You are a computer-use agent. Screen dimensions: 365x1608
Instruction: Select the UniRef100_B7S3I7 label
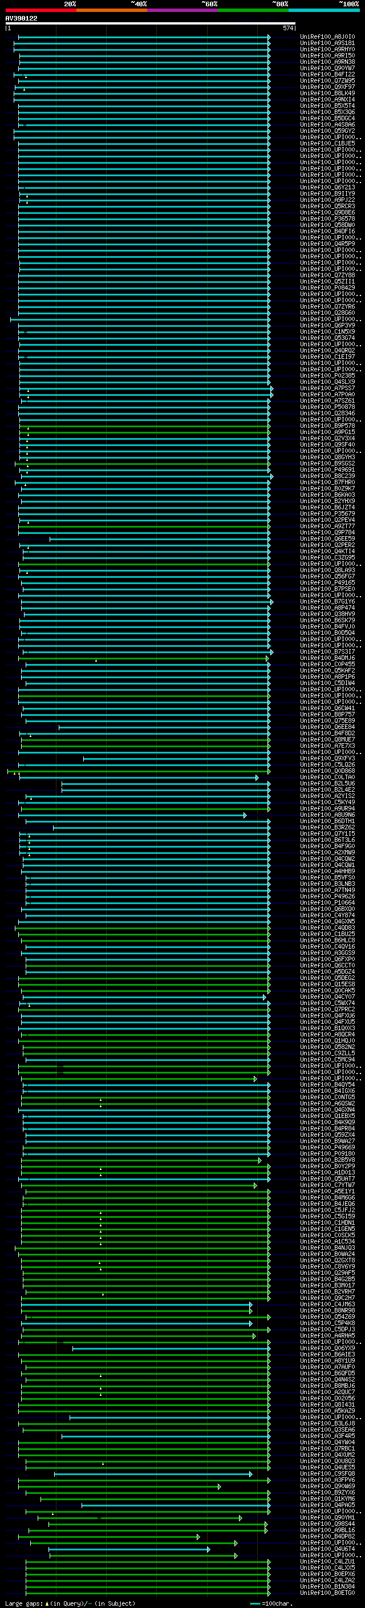327,651
